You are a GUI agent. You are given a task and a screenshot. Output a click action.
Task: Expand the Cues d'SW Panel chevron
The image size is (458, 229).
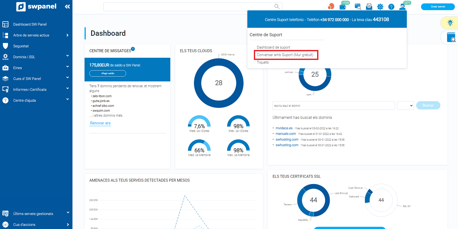click(x=68, y=78)
